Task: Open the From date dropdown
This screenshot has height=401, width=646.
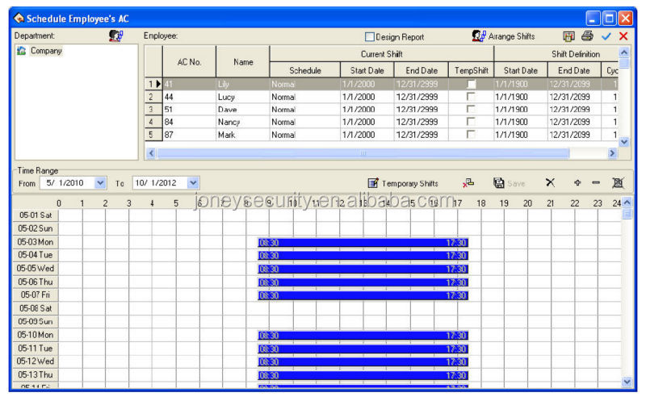Action: (101, 183)
